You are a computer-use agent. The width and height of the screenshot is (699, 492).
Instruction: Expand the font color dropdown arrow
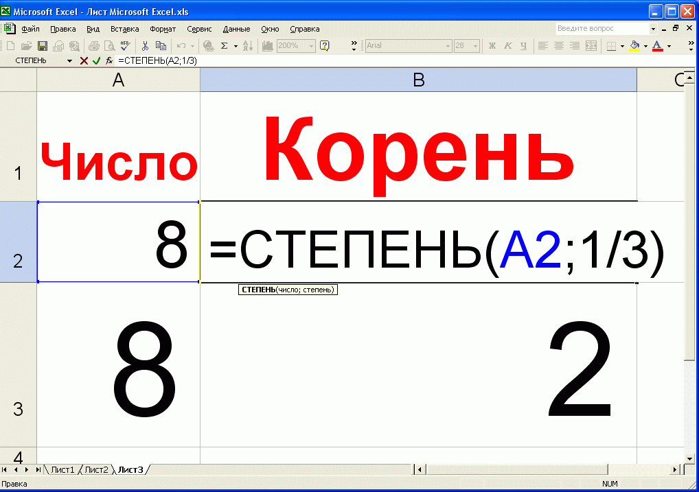pyautogui.click(x=669, y=45)
